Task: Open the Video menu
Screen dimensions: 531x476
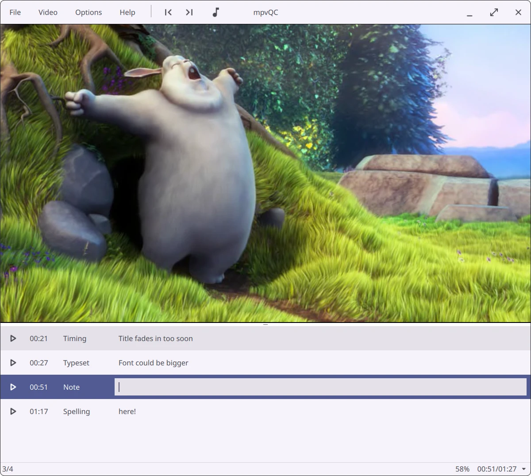Action: [x=48, y=12]
